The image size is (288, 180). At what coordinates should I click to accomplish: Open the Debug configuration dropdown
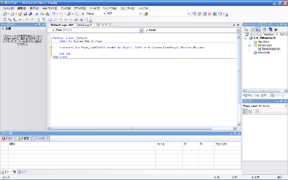[x=104, y=13]
